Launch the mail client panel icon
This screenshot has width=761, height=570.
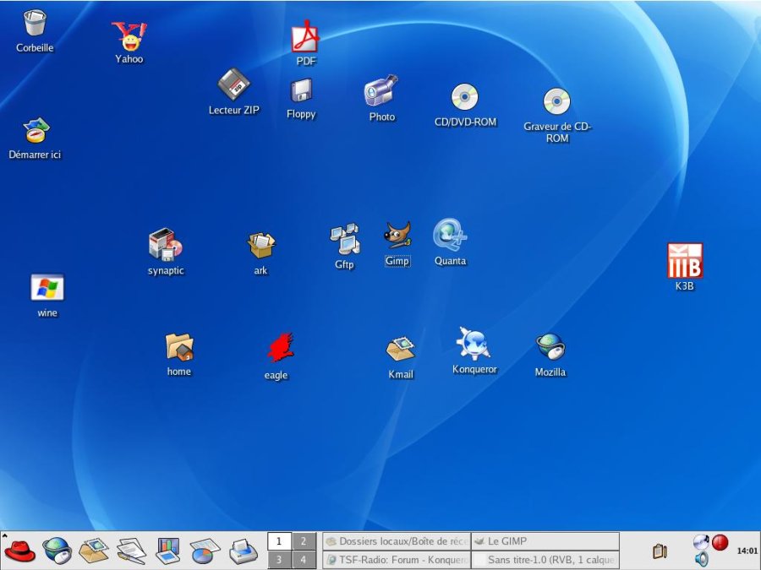coord(94,551)
